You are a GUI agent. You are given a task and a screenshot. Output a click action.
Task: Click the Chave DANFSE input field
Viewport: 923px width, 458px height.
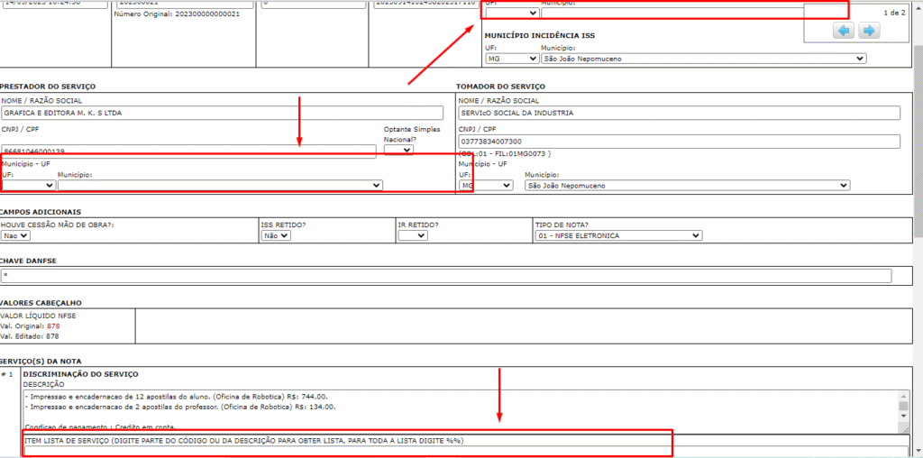click(445, 275)
